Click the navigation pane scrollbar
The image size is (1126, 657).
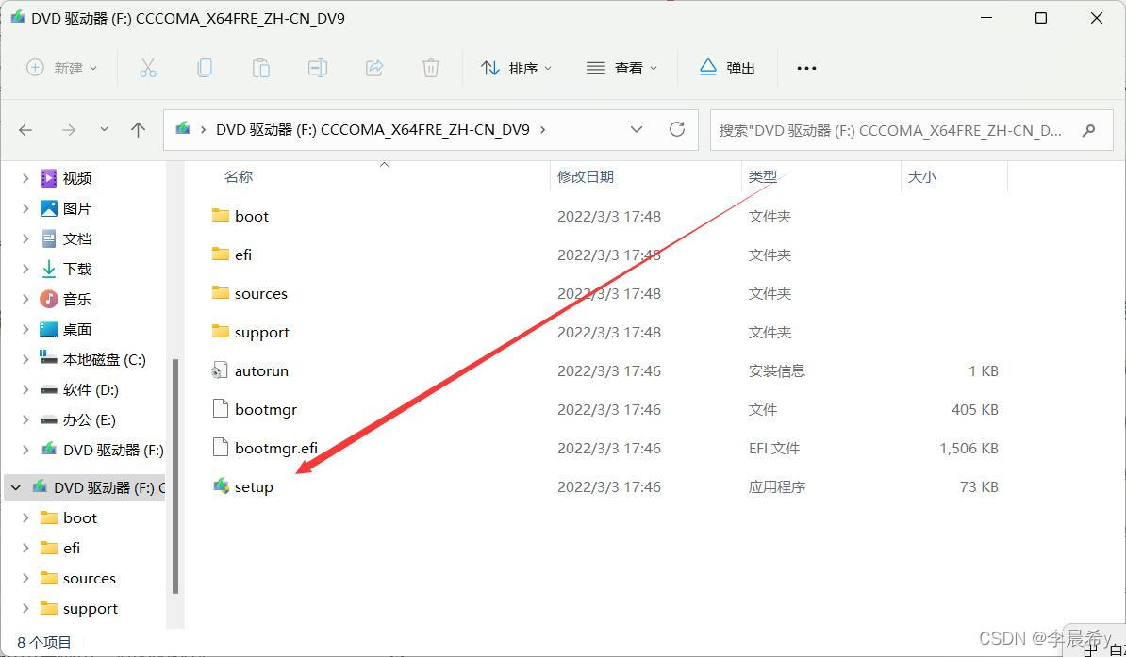[176, 476]
